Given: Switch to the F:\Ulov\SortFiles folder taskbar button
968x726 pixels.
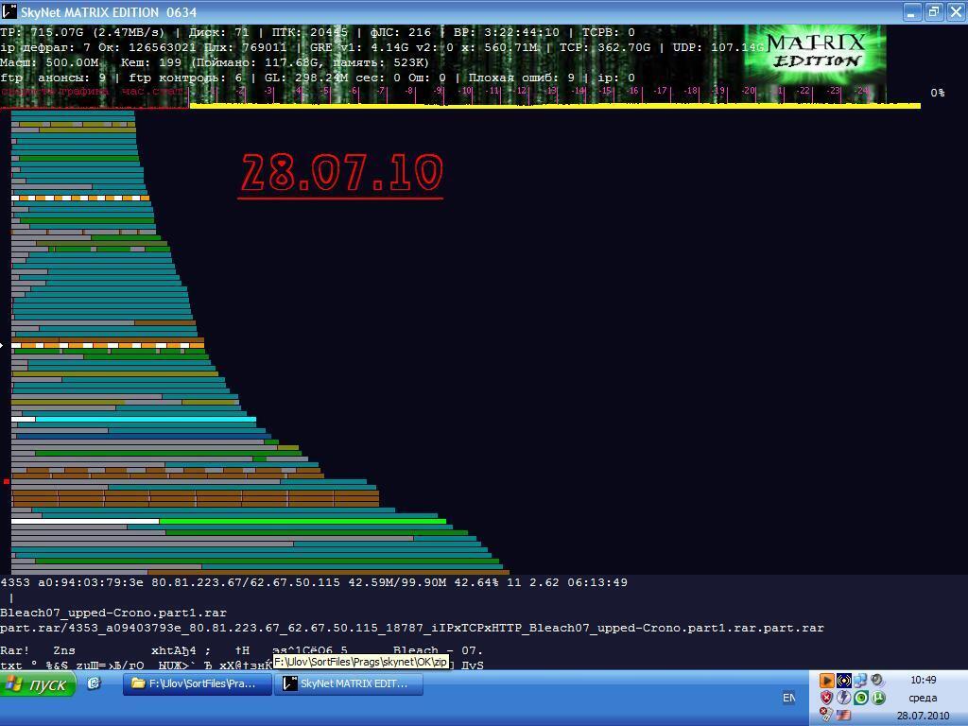Looking at the screenshot, I should click(195, 683).
